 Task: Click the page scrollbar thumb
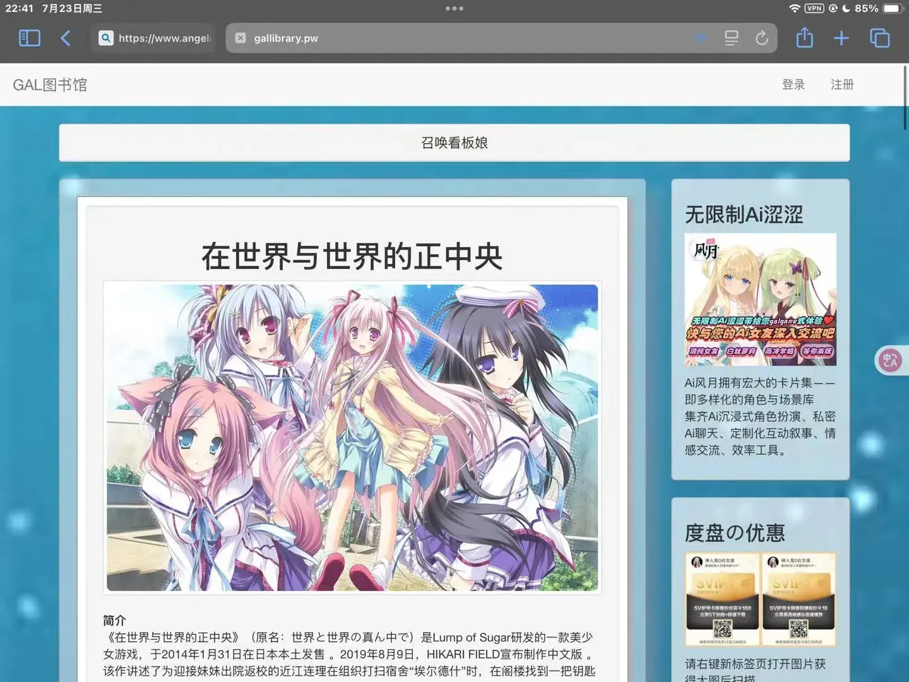[906, 97]
